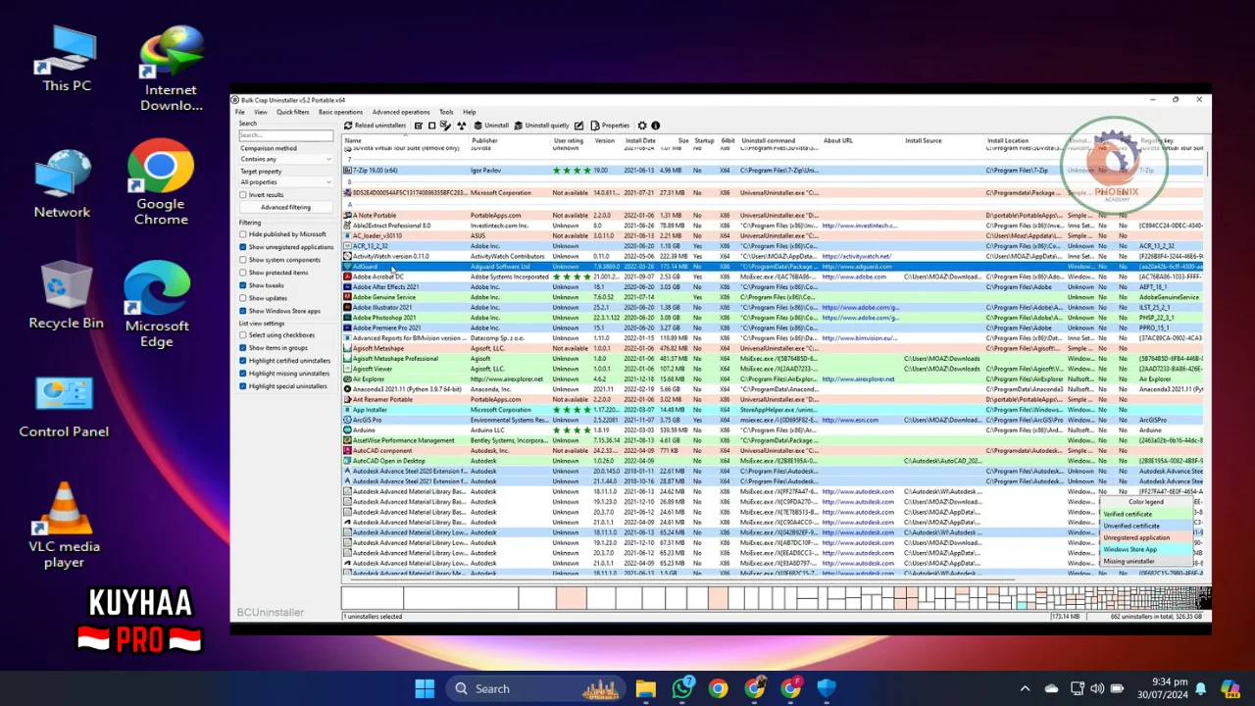
Task: Open the File menu
Action: (239, 112)
